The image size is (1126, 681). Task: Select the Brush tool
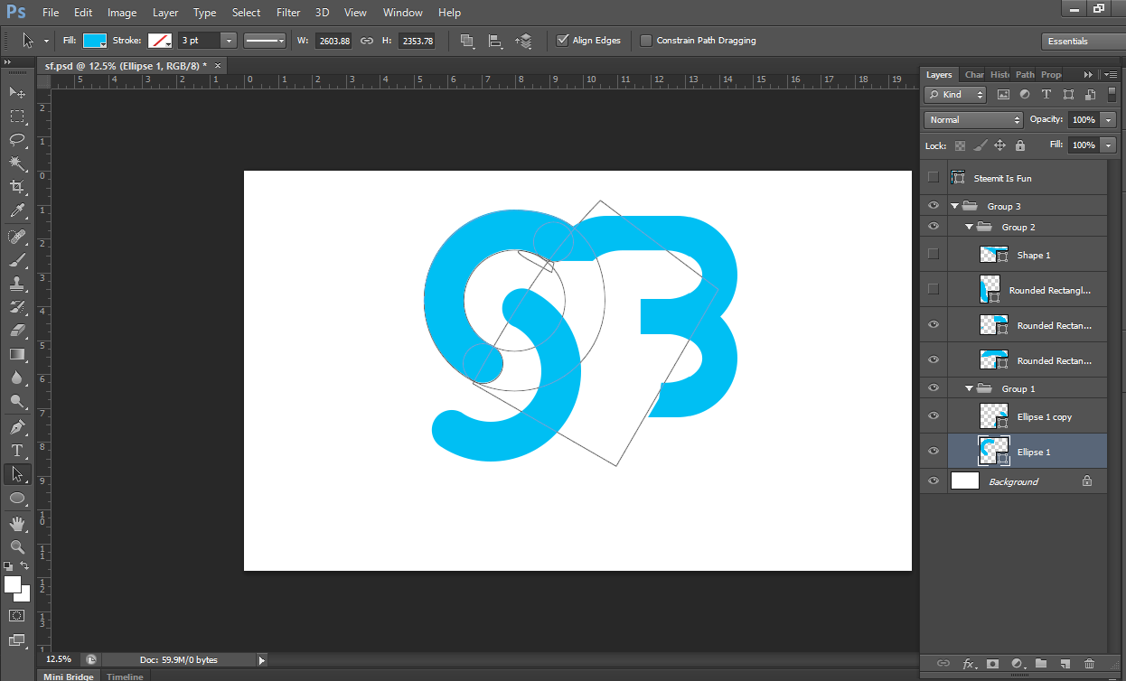pos(17,260)
